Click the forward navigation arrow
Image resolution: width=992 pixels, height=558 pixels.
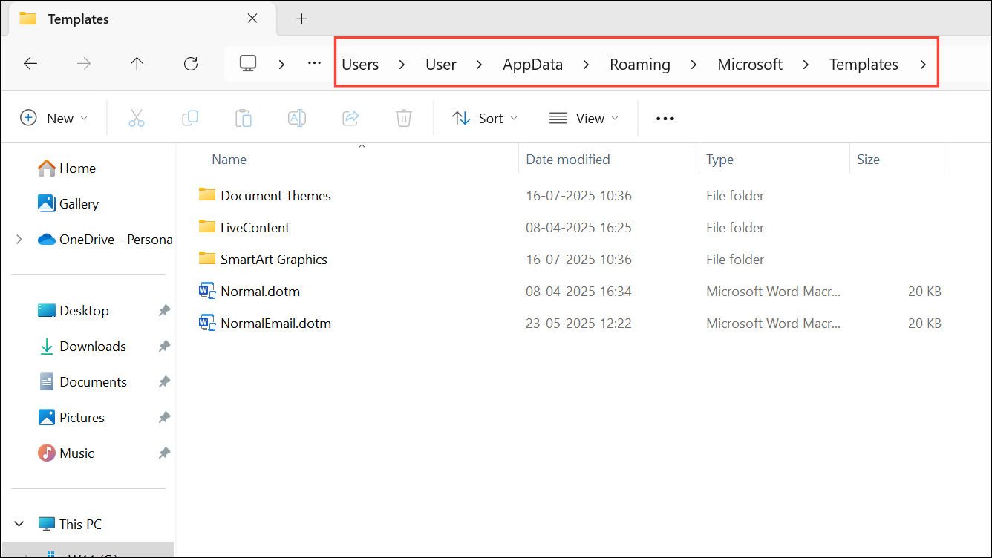pos(84,64)
